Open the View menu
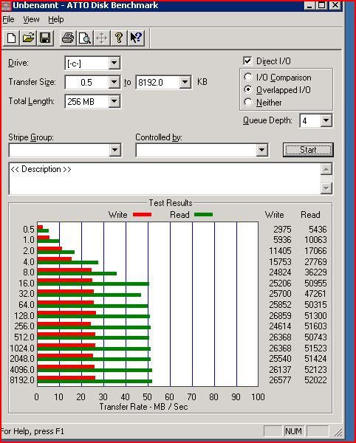Image resolution: width=356 pixels, height=443 pixels. point(31,19)
